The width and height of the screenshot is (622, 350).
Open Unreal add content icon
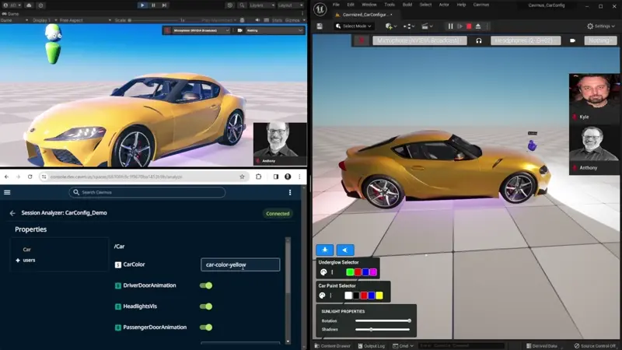(x=391, y=26)
